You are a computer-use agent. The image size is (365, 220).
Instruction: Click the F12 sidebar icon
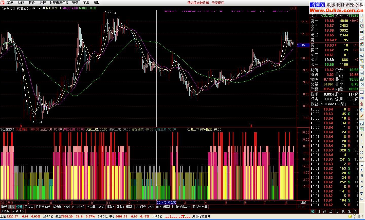(362, 73)
